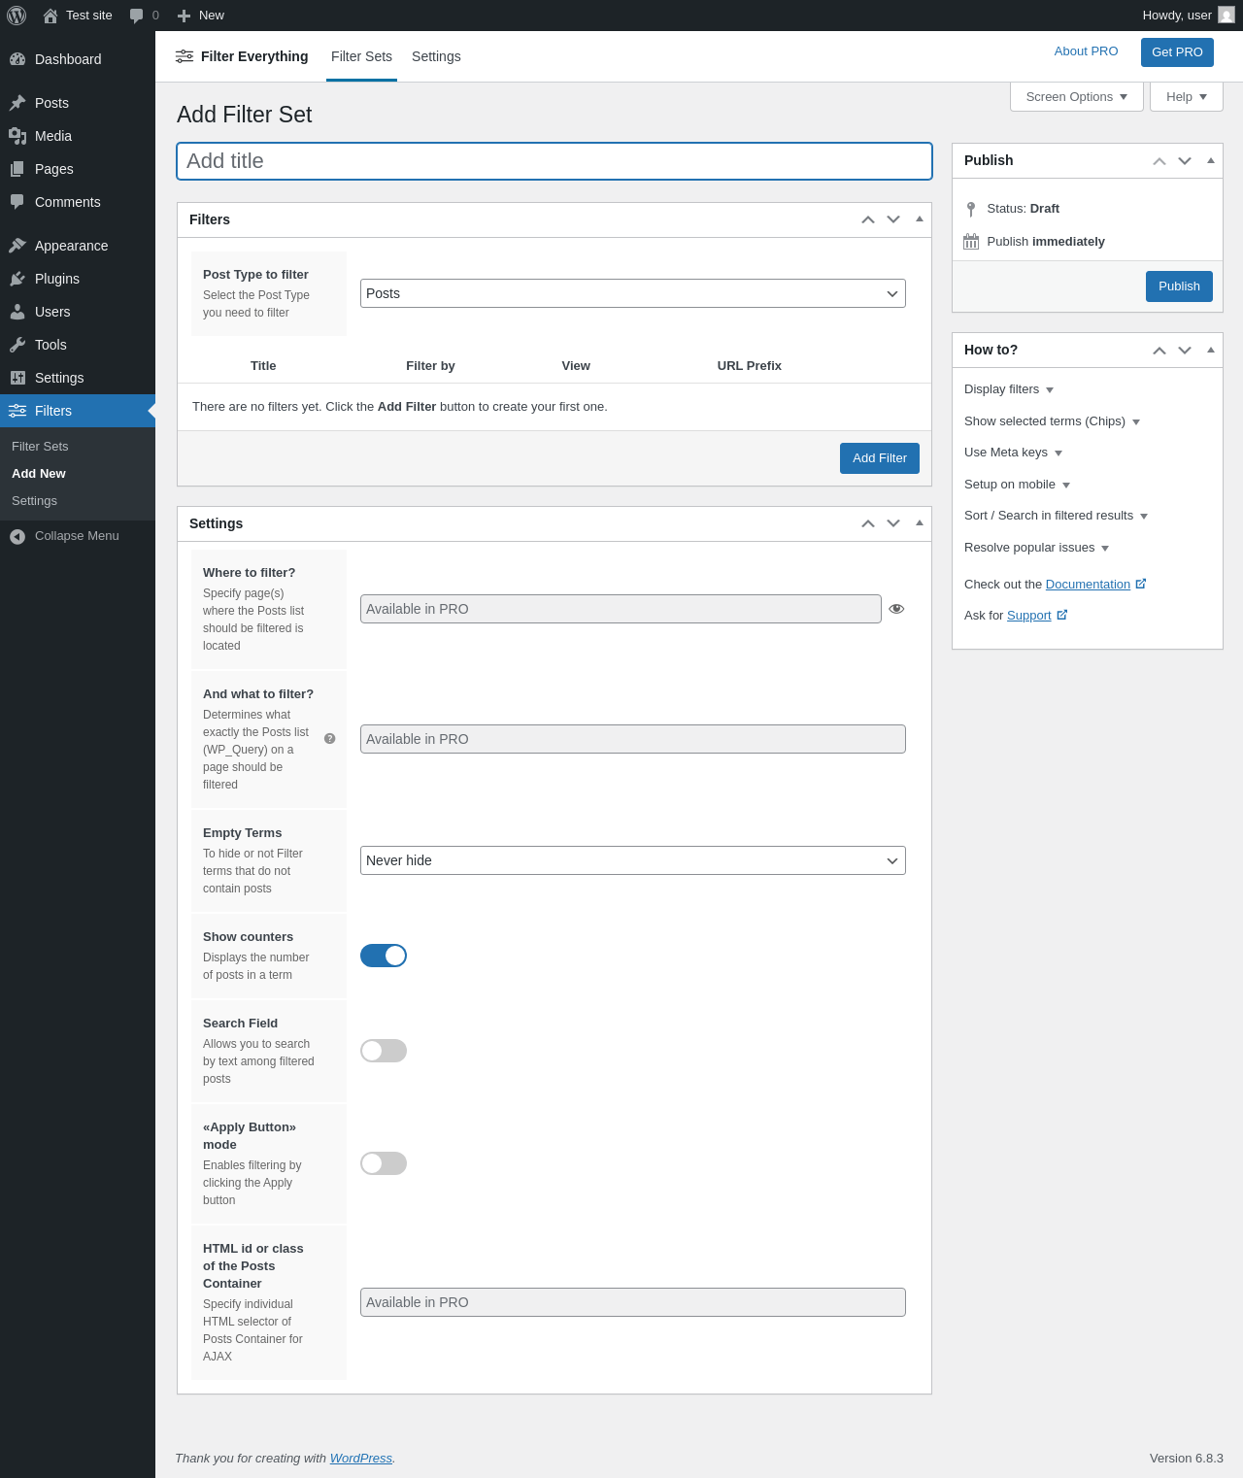Enable the Search Field toggle
The height and width of the screenshot is (1478, 1243).
pyautogui.click(x=384, y=1051)
